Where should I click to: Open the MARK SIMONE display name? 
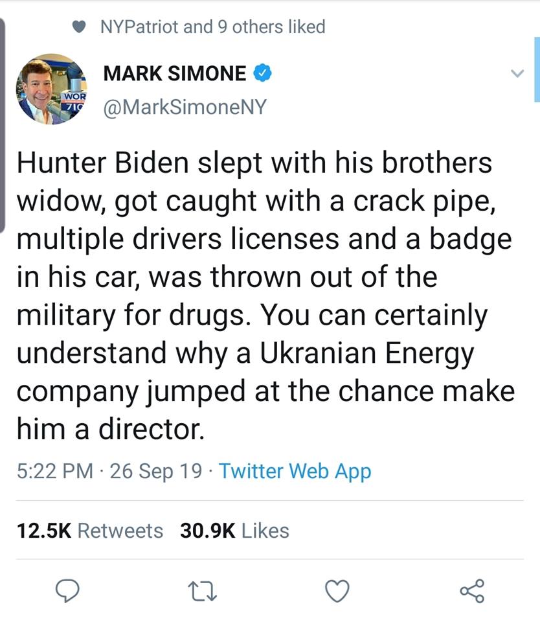175,74
